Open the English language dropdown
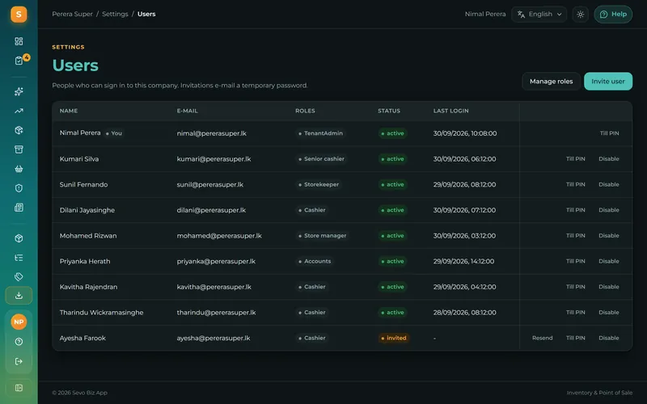The height and width of the screenshot is (404, 647). coord(539,15)
